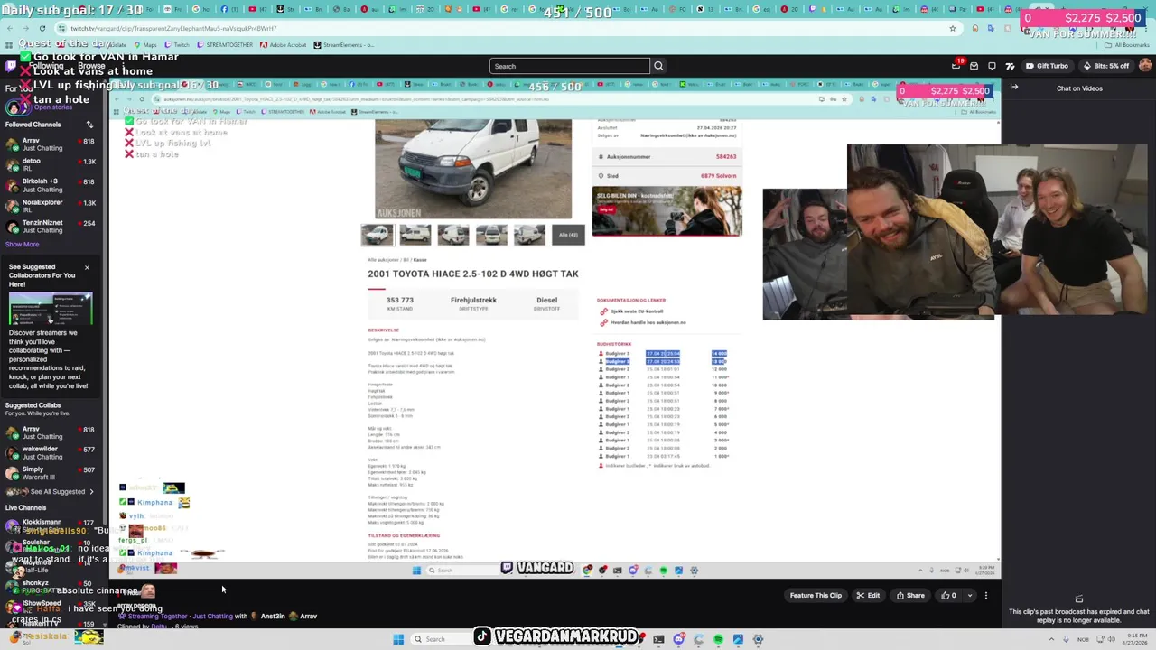Open the Alle (43) photo gallery tile
Screen dimensions: 1156x650
click(x=568, y=235)
